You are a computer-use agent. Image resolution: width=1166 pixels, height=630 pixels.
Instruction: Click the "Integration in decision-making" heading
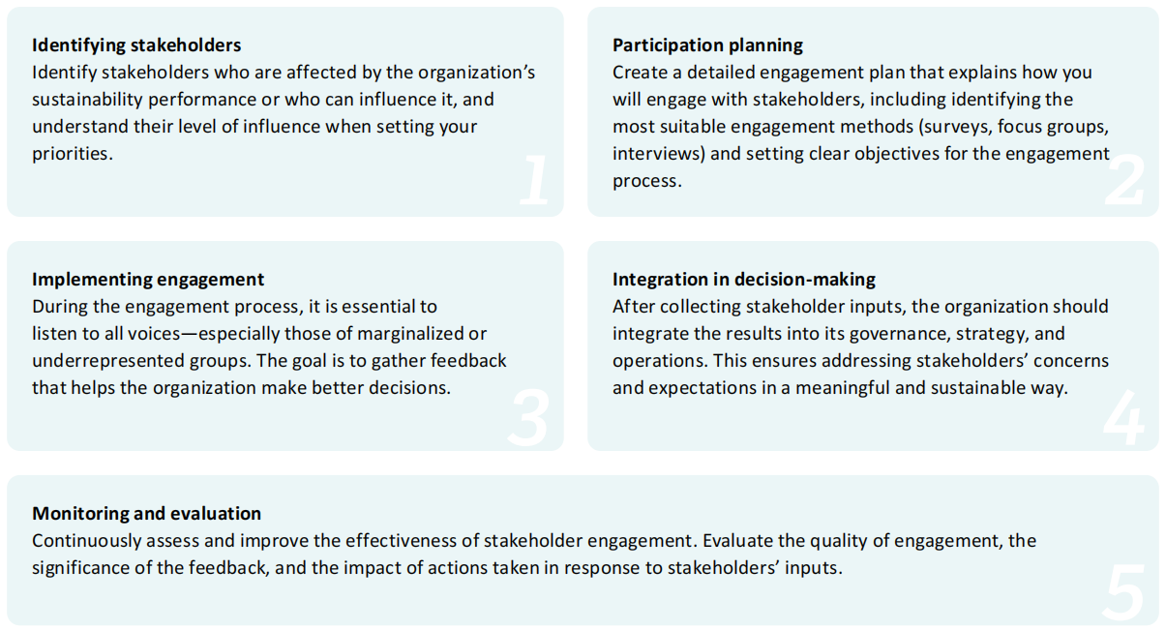743,280
